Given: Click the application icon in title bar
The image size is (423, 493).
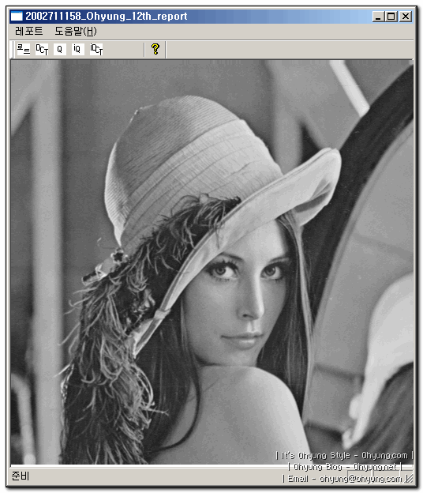Looking at the screenshot, I should point(17,16).
